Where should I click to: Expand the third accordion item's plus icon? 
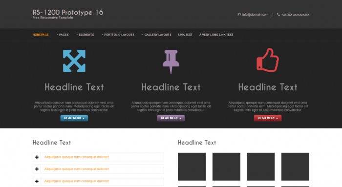pos(37,181)
